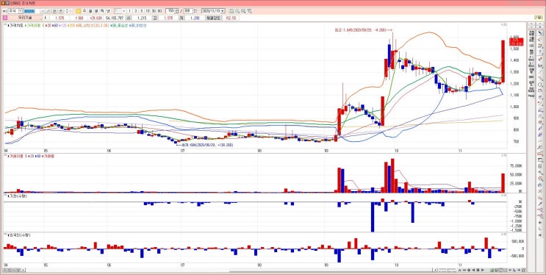Toggle the BB 하한선 legend entry
This screenshot has height=275, width=546.
pos(137,25)
